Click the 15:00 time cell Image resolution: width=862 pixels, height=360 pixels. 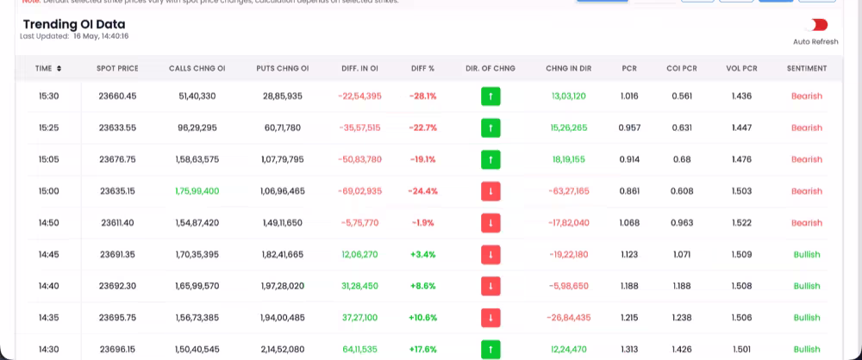point(48,191)
